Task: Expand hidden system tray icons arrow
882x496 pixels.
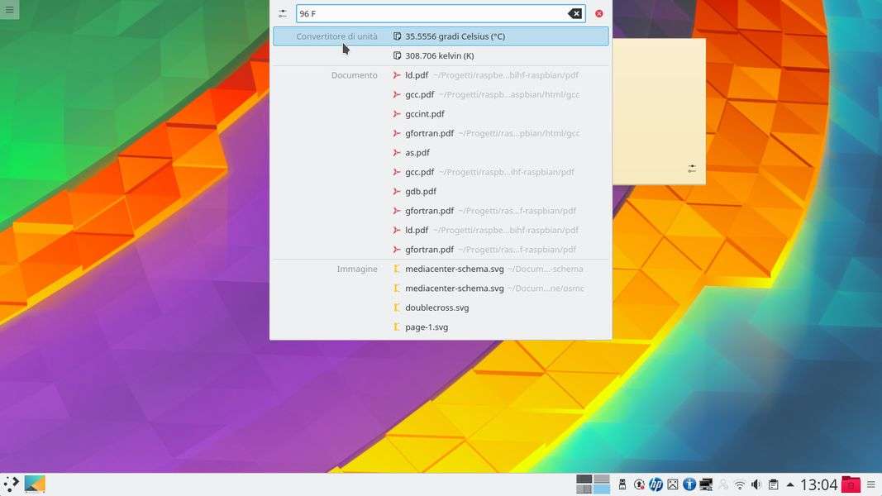Action: tap(790, 484)
